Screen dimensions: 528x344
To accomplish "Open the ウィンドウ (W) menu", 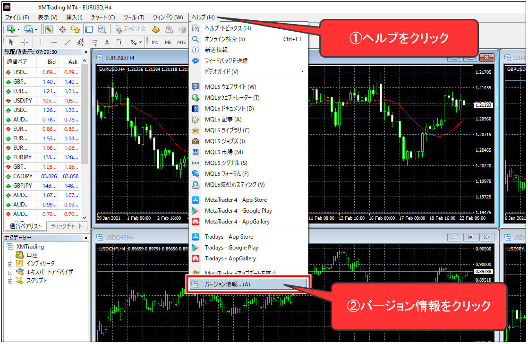I will 168,17.
